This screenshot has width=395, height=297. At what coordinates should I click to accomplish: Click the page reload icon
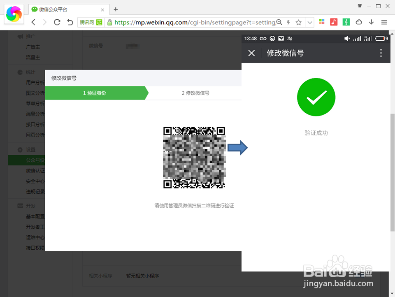point(57,22)
